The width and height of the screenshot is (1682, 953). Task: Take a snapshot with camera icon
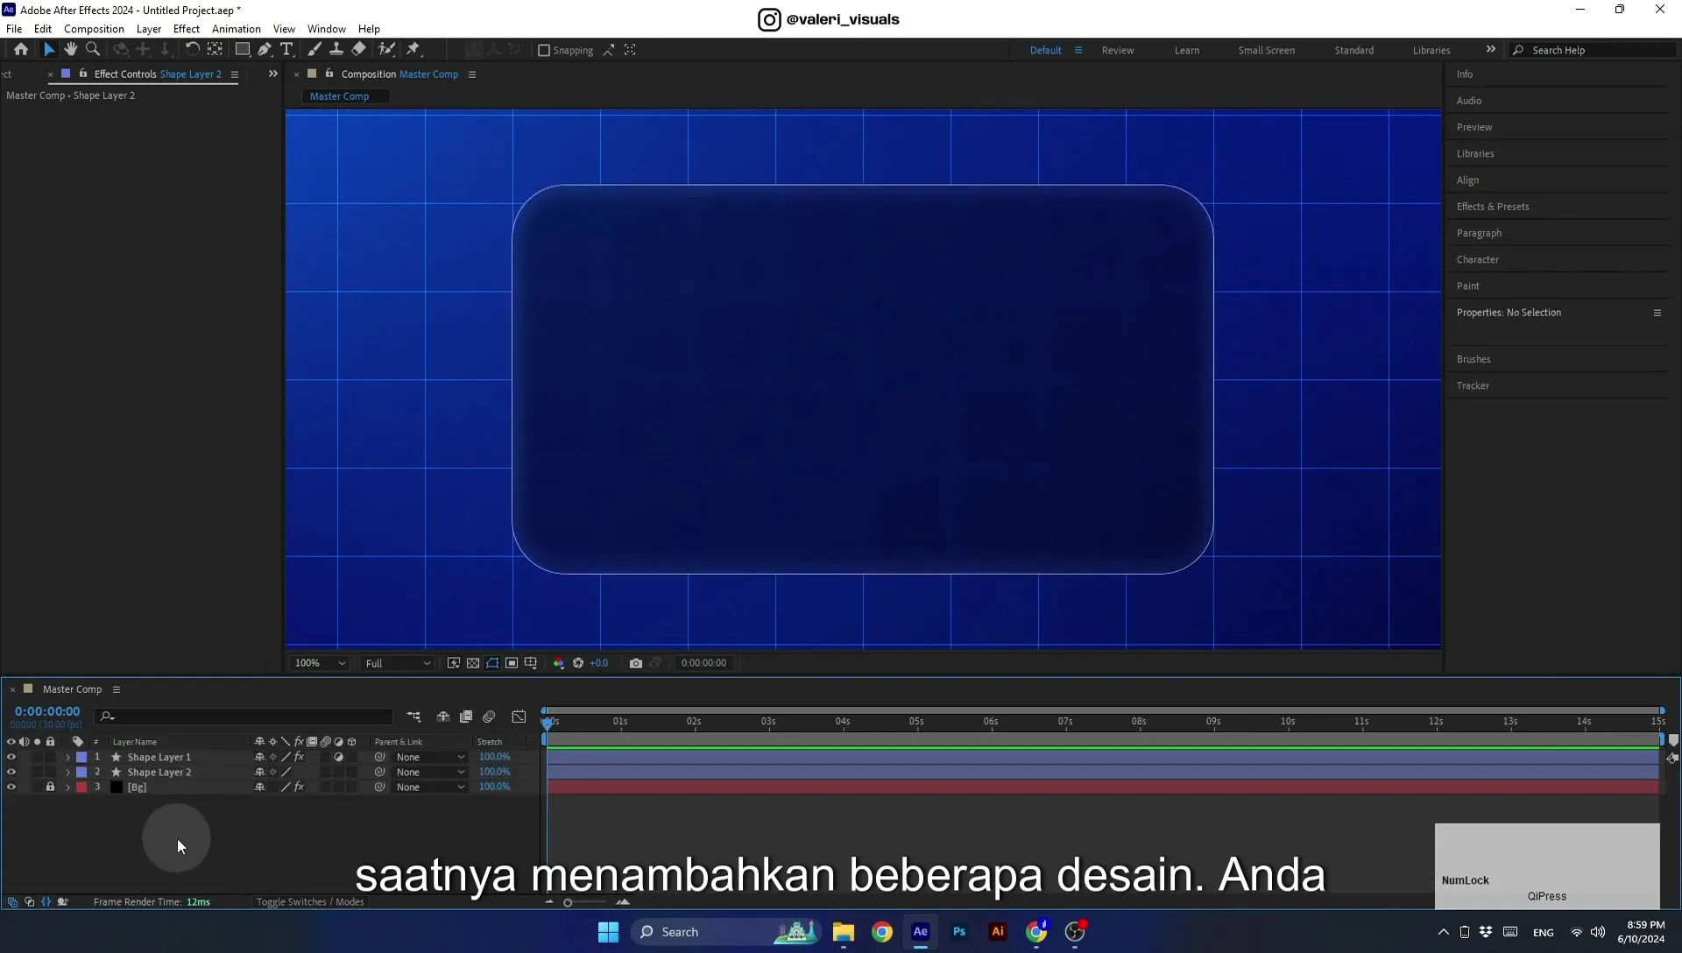point(636,663)
